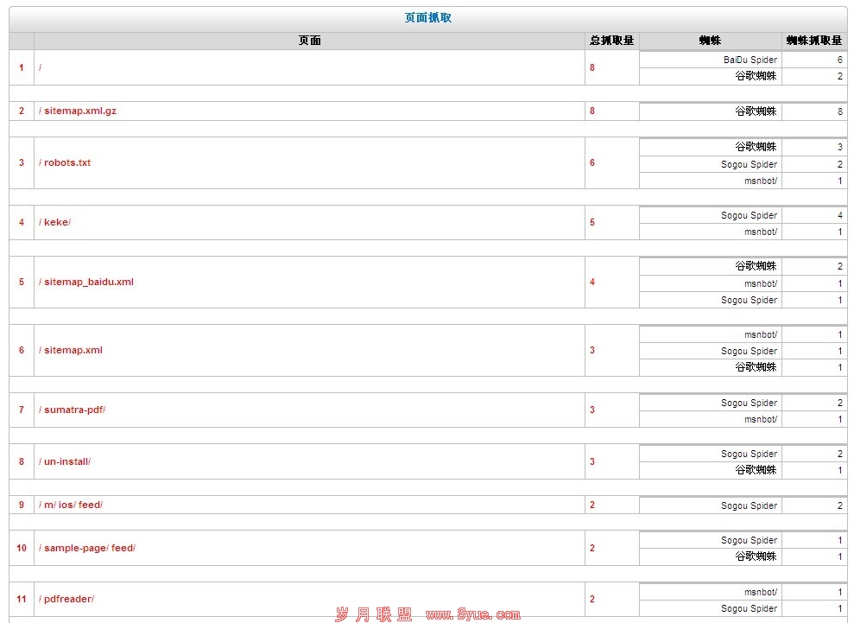Viewport: 854px width, 623px height.
Task: Click row number 10 cell
Action: (22, 548)
